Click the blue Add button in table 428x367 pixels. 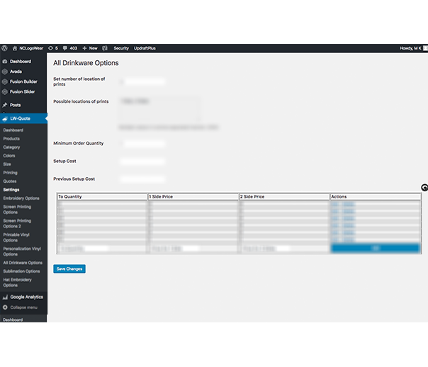[x=375, y=249]
